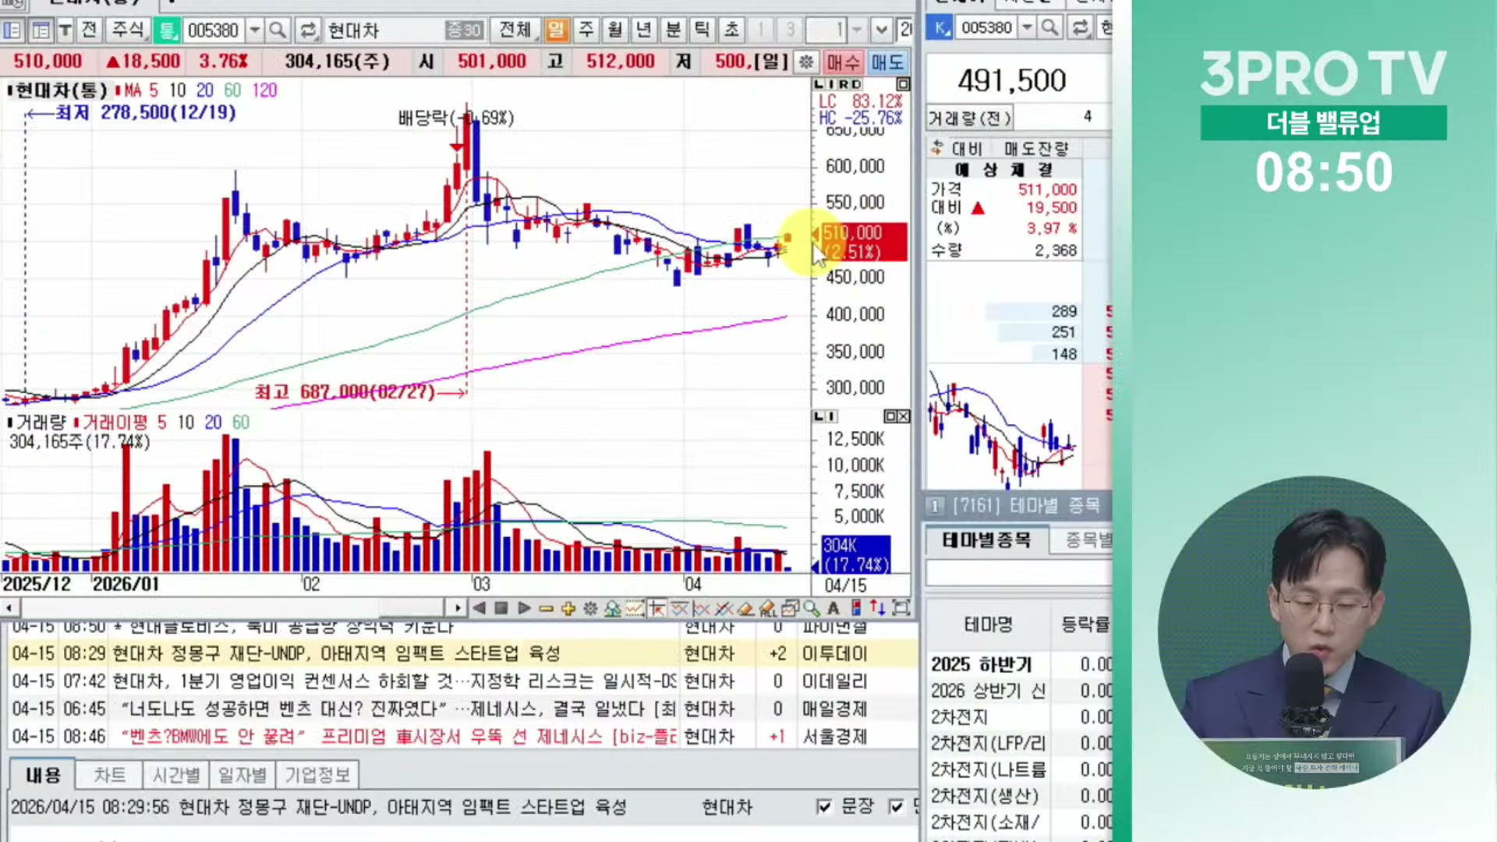Switch to the 기업정보 tab
The width and height of the screenshot is (1497, 842).
click(x=317, y=775)
